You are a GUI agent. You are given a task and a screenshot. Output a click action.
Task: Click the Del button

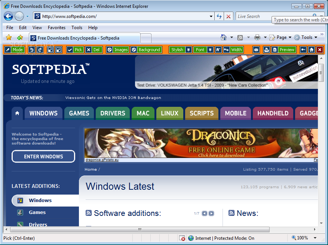94,50
